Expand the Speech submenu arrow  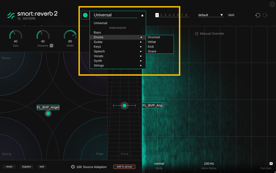pos(141,51)
